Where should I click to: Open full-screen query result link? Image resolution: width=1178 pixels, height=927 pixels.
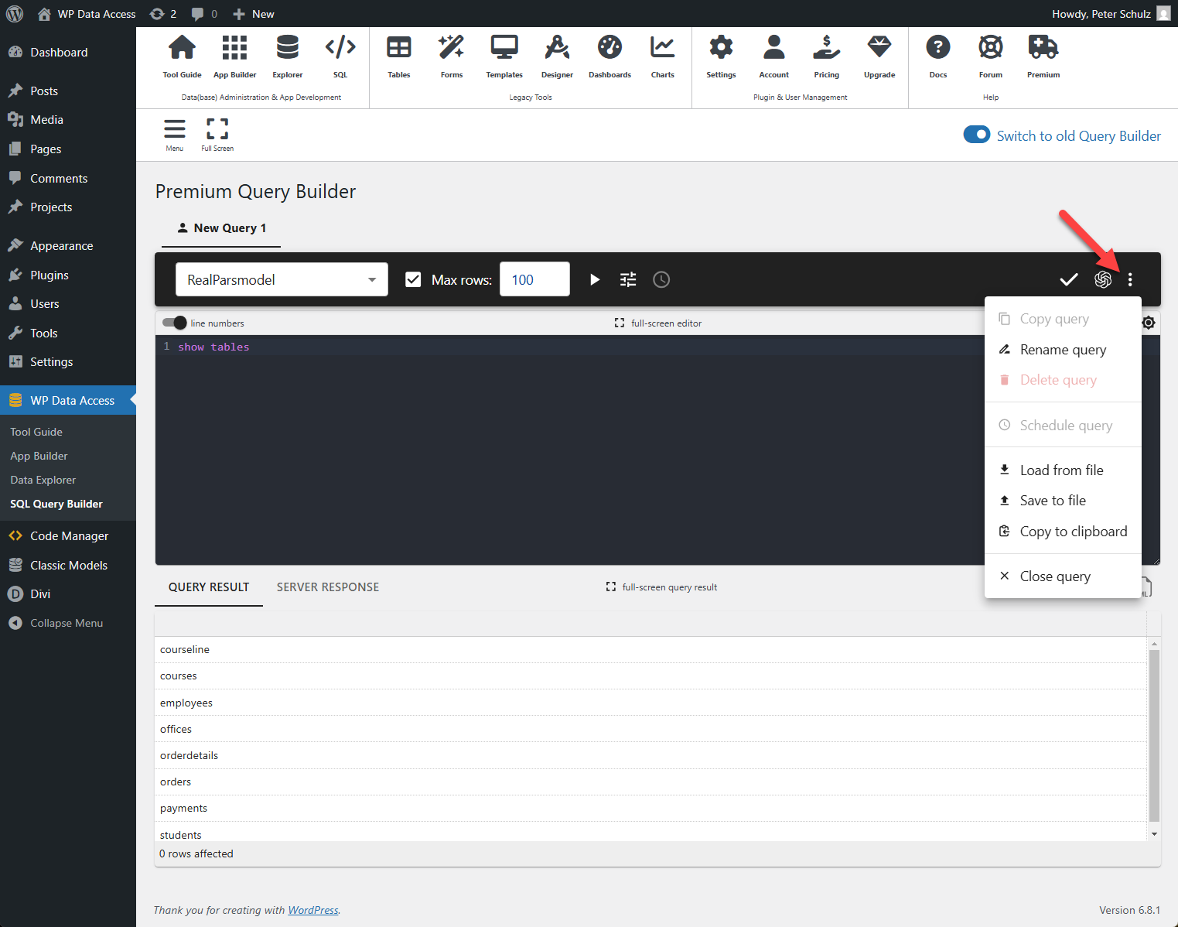point(661,587)
